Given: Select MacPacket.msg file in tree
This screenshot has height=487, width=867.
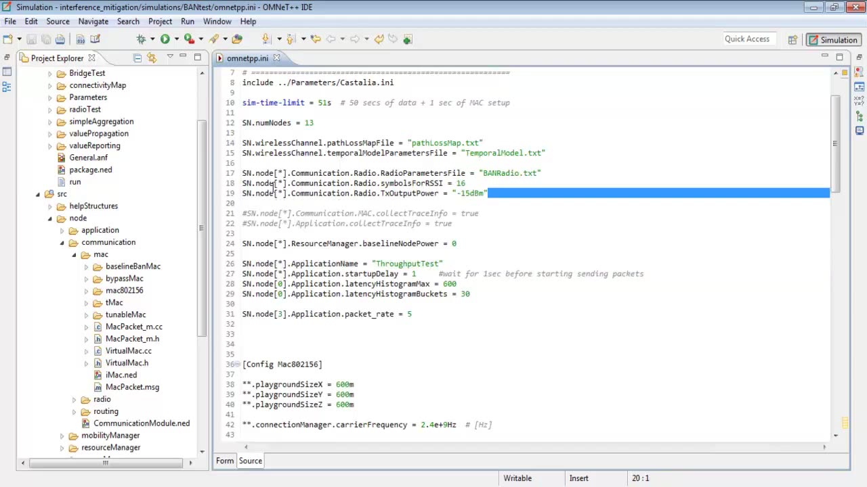Looking at the screenshot, I should click(132, 387).
